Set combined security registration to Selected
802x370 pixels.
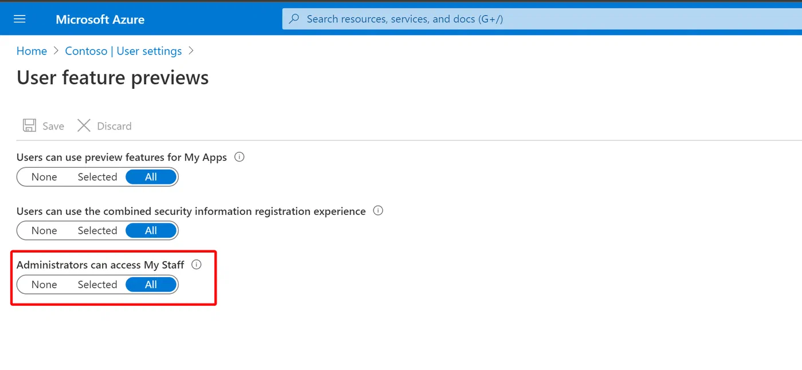click(97, 231)
